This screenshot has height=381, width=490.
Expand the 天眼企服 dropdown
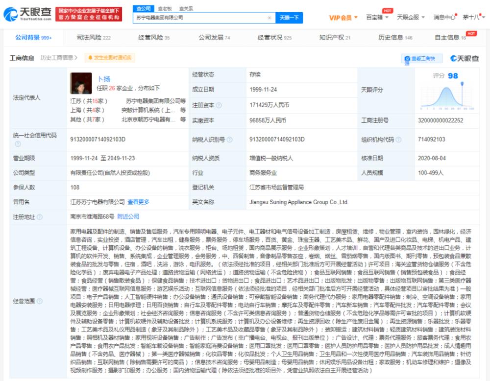coord(411,18)
